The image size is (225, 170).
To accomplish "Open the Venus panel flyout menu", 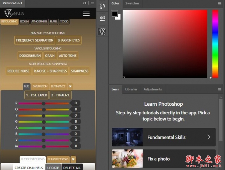I will pos(93,3).
